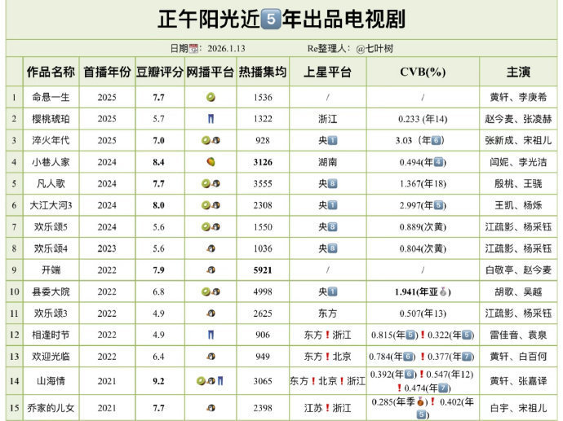Click the cast cell 殷桃、王骁
The width and height of the screenshot is (563, 421).
pos(518,184)
